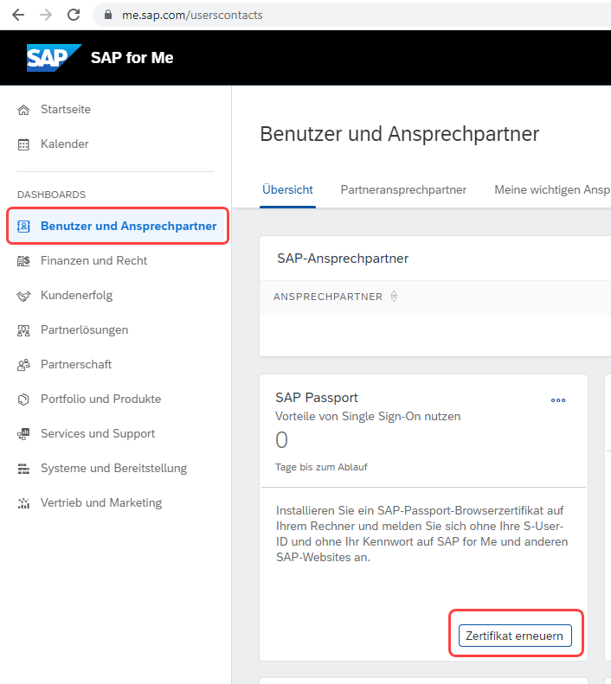611x684 pixels.
Task: Click Systeme und Bereitstellung icon
Action: pos(23,469)
